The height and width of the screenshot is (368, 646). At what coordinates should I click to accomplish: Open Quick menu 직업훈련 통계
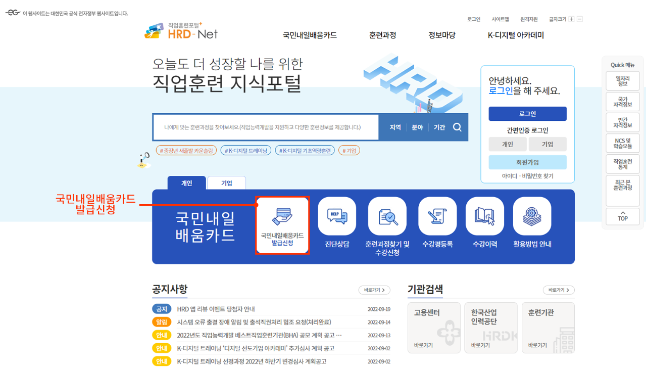click(x=623, y=164)
